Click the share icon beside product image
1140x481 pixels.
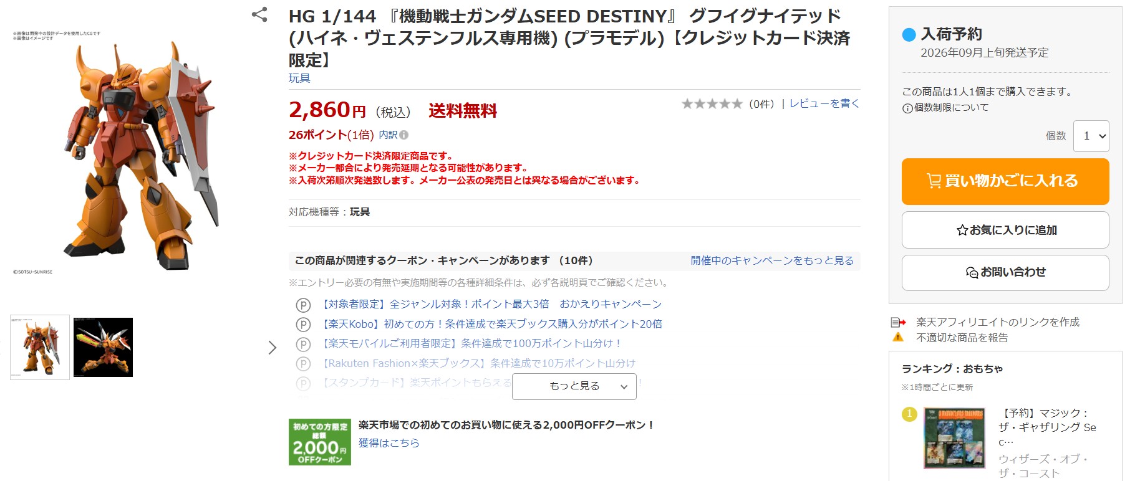click(259, 14)
